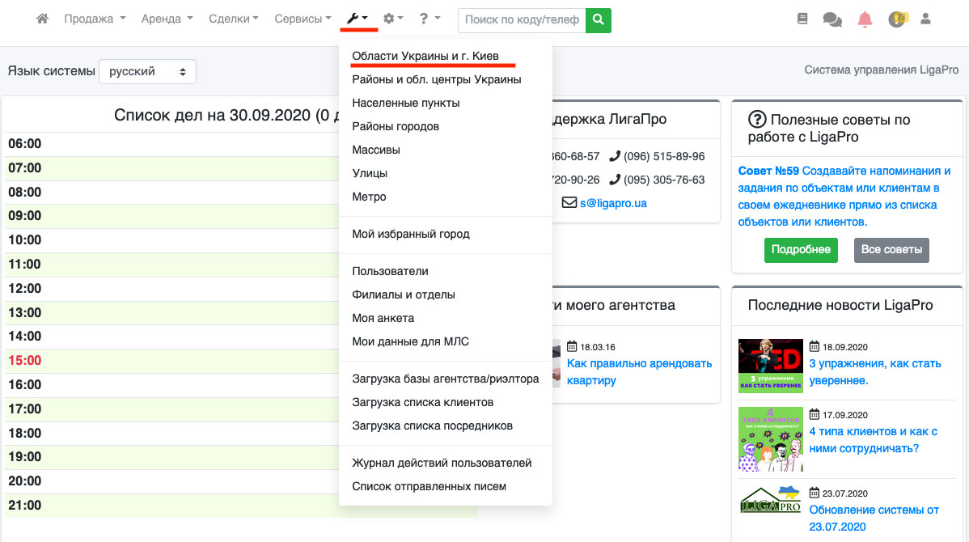Click the home icon in navbar
This screenshot has height=542, width=969.
[x=42, y=19]
